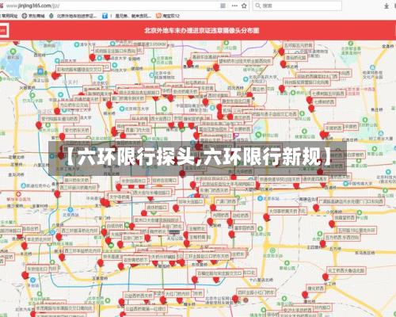Select the 劲松桥西 camera label
This screenshot has height=317, width=396.
click(x=241, y=216)
